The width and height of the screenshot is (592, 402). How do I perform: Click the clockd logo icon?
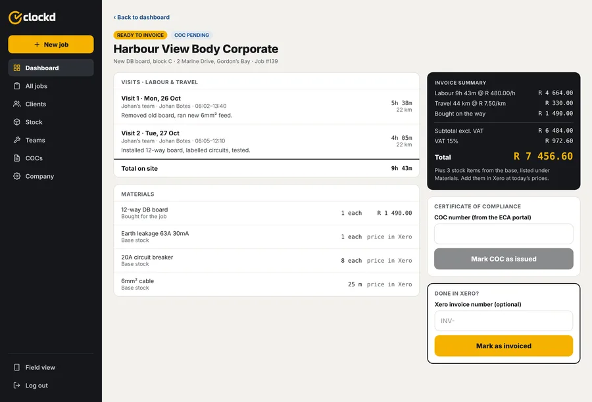(x=15, y=17)
